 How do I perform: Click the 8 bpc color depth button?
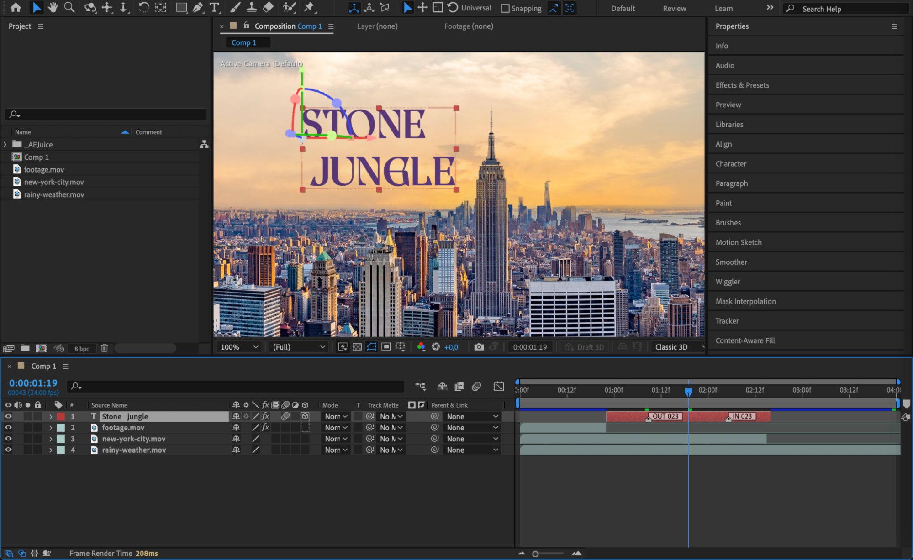82,349
